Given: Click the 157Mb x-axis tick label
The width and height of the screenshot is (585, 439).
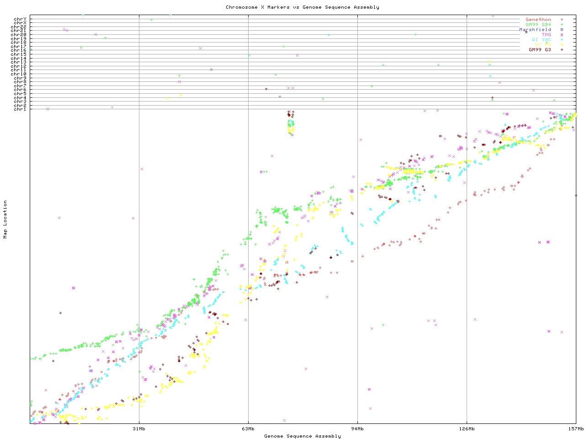Looking at the screenshot, I should pyautogui.click(x=576, y=429).
